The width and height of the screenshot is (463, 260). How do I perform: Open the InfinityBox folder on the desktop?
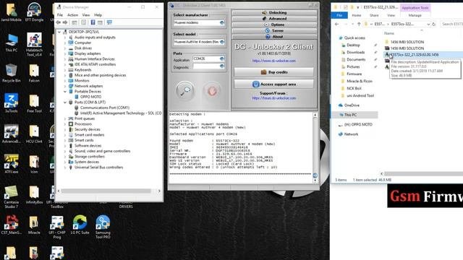pos(34,194)
